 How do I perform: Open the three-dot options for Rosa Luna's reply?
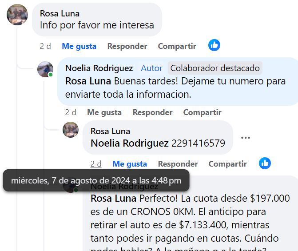(x=245, y=138)
